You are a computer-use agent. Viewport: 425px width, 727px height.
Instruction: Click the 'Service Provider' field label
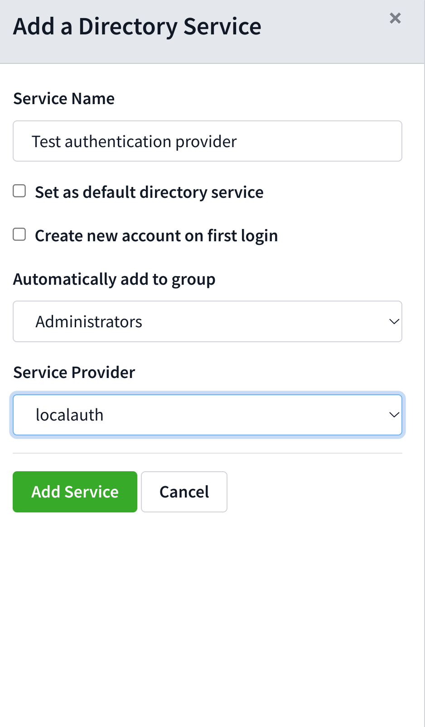[74, 373]
